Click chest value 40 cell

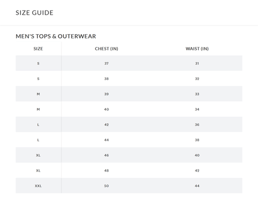pyautogui.click(x=106, y=109)
